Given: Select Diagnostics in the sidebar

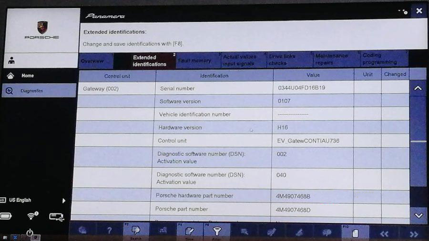Looking at the screenshot, I should pyautogui.click(x=39, y=90).
